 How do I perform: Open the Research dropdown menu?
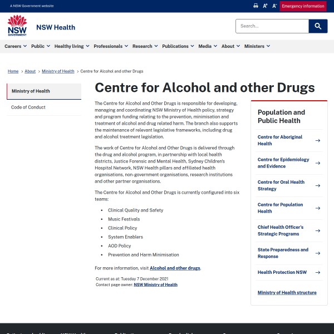click(x=145, y=46)
